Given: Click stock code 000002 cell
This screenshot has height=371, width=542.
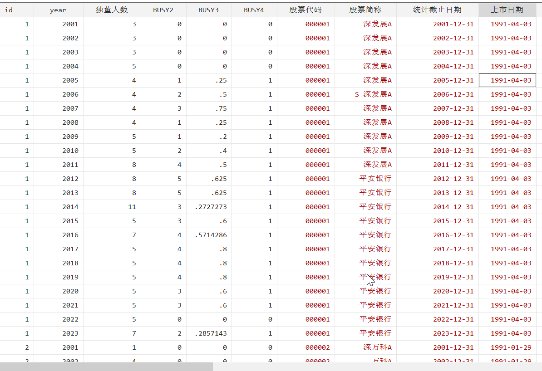Looking at the screenshot, I should 305,347.
